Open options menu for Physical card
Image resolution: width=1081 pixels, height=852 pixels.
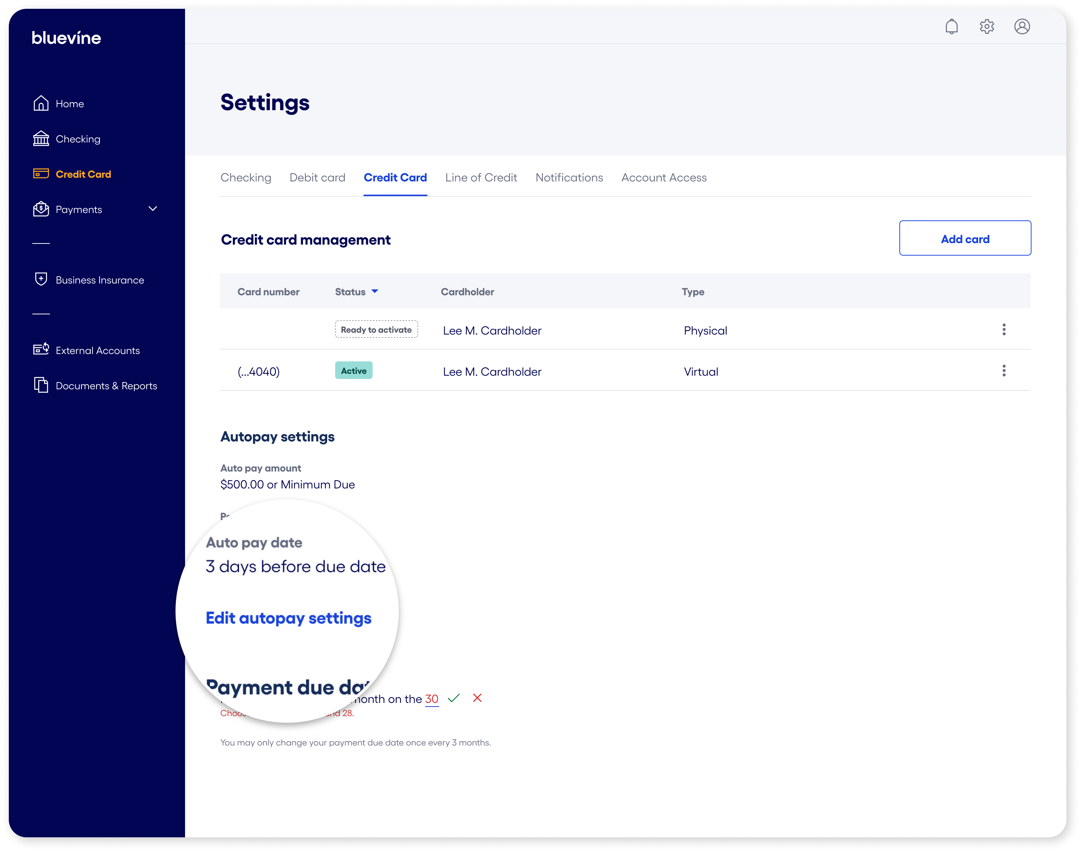coord(1004,330)
